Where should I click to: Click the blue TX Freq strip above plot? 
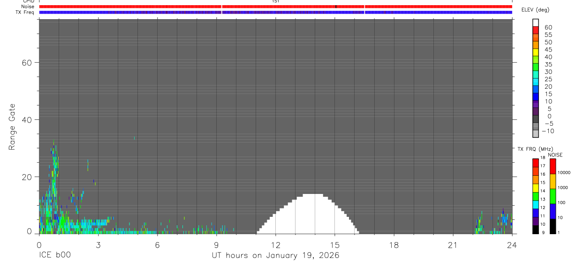click(x=275, y=12)
